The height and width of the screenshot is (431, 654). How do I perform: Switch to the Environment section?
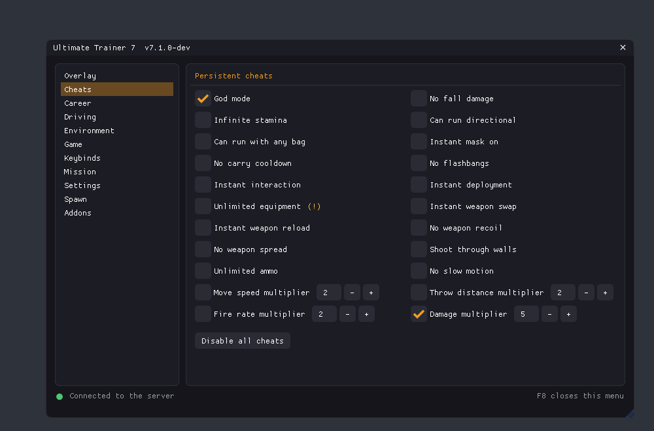click(x=117, y=131)
